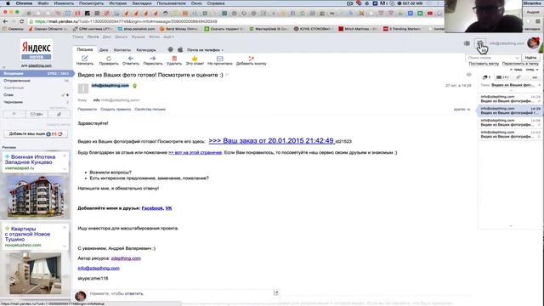Go to next message with след.
Viewport: 544px width, 306px height.
coord(532,70)
